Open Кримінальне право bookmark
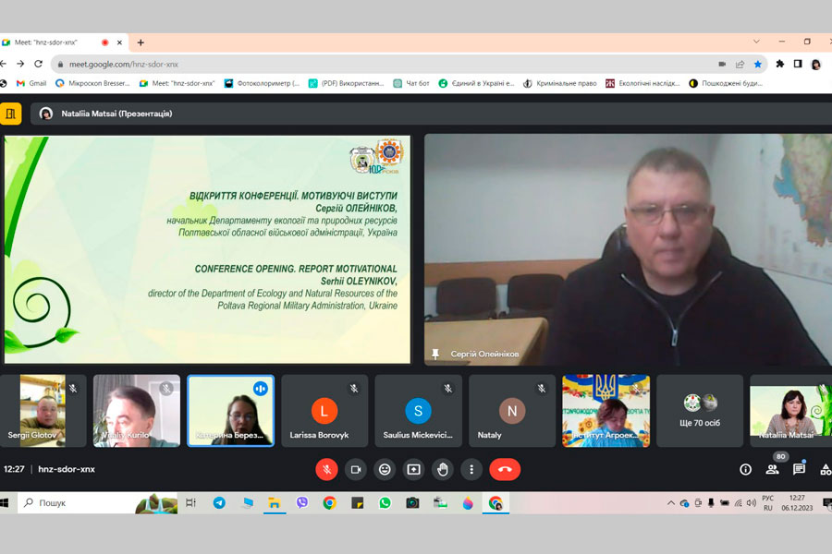This screenshot has width=832, height=554. pos(560,83)
